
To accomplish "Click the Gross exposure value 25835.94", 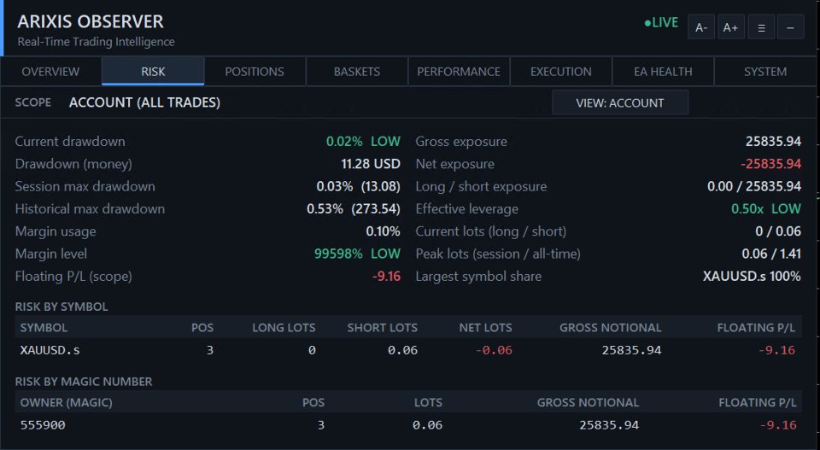I will 773,142.
